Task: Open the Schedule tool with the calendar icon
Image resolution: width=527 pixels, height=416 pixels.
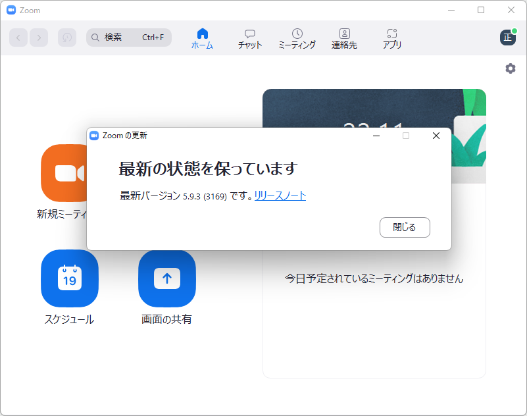Action: [70, 279]
